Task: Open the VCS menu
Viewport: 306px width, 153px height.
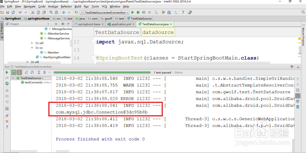Action: (104, 6)
